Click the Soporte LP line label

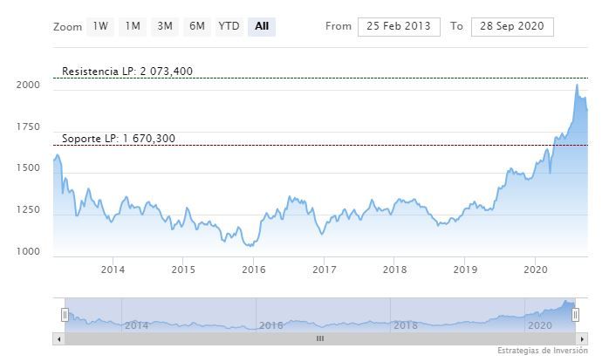click(118, 139)
